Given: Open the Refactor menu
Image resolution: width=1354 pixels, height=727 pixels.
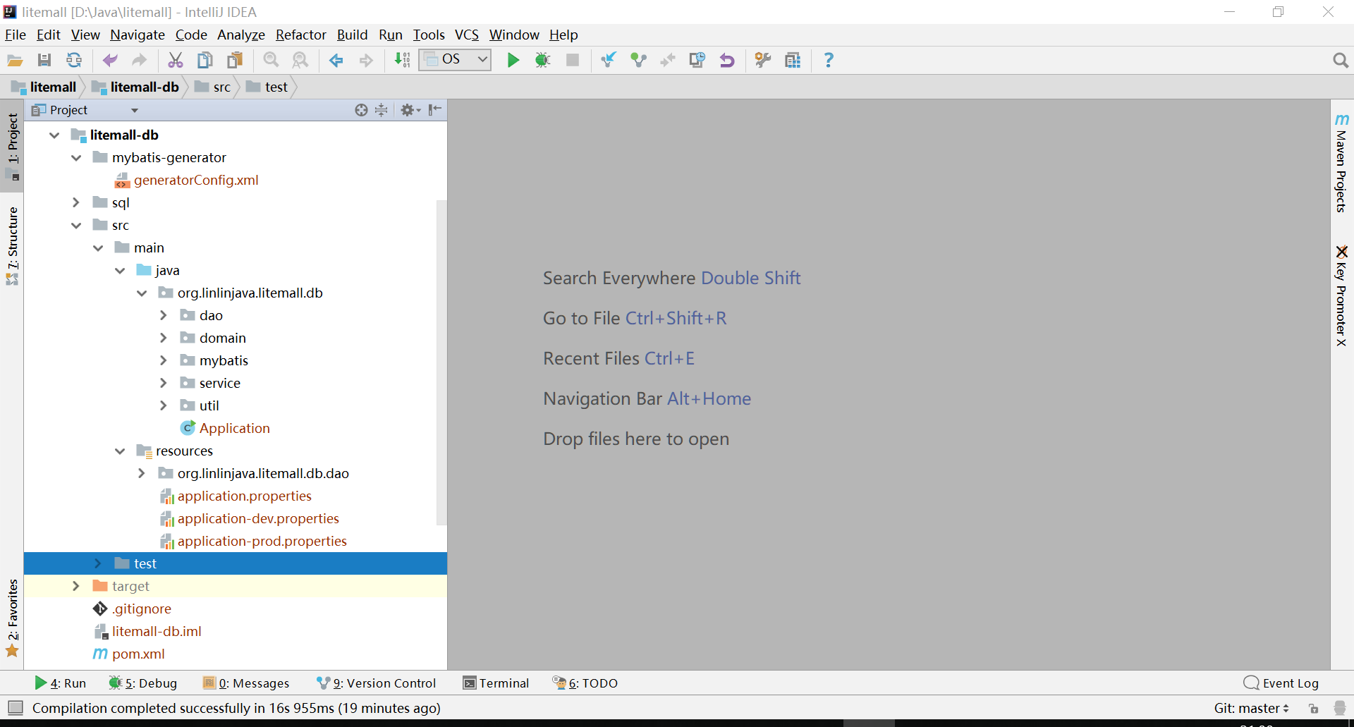Looking at the screenshot, I should point(301,35).
